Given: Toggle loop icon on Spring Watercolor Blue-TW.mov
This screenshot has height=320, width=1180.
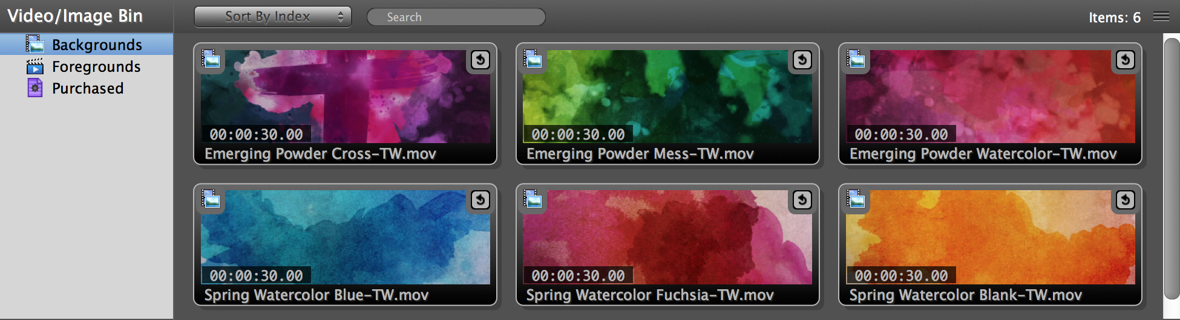Looking at the screenshot, I should tap(480, 200).
